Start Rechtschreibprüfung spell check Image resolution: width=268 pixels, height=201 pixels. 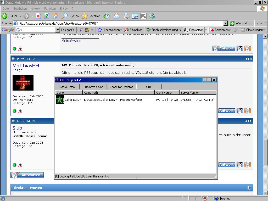pyautogui.click(x=162, y=30)
